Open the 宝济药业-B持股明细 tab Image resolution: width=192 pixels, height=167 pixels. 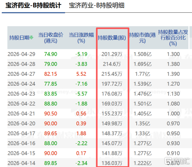click(97, 5)
